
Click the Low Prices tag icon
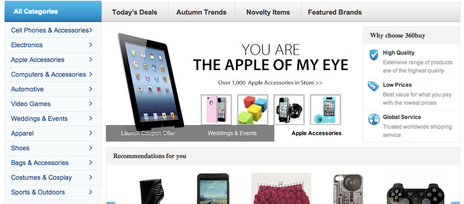click(x=373, y=87)
